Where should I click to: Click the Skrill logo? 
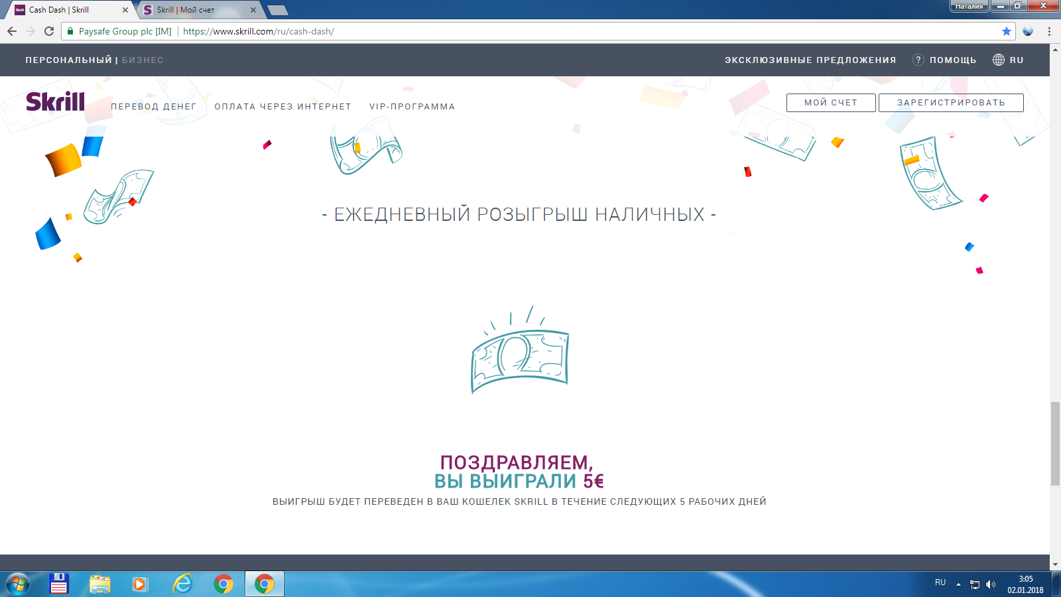point(56,102)
